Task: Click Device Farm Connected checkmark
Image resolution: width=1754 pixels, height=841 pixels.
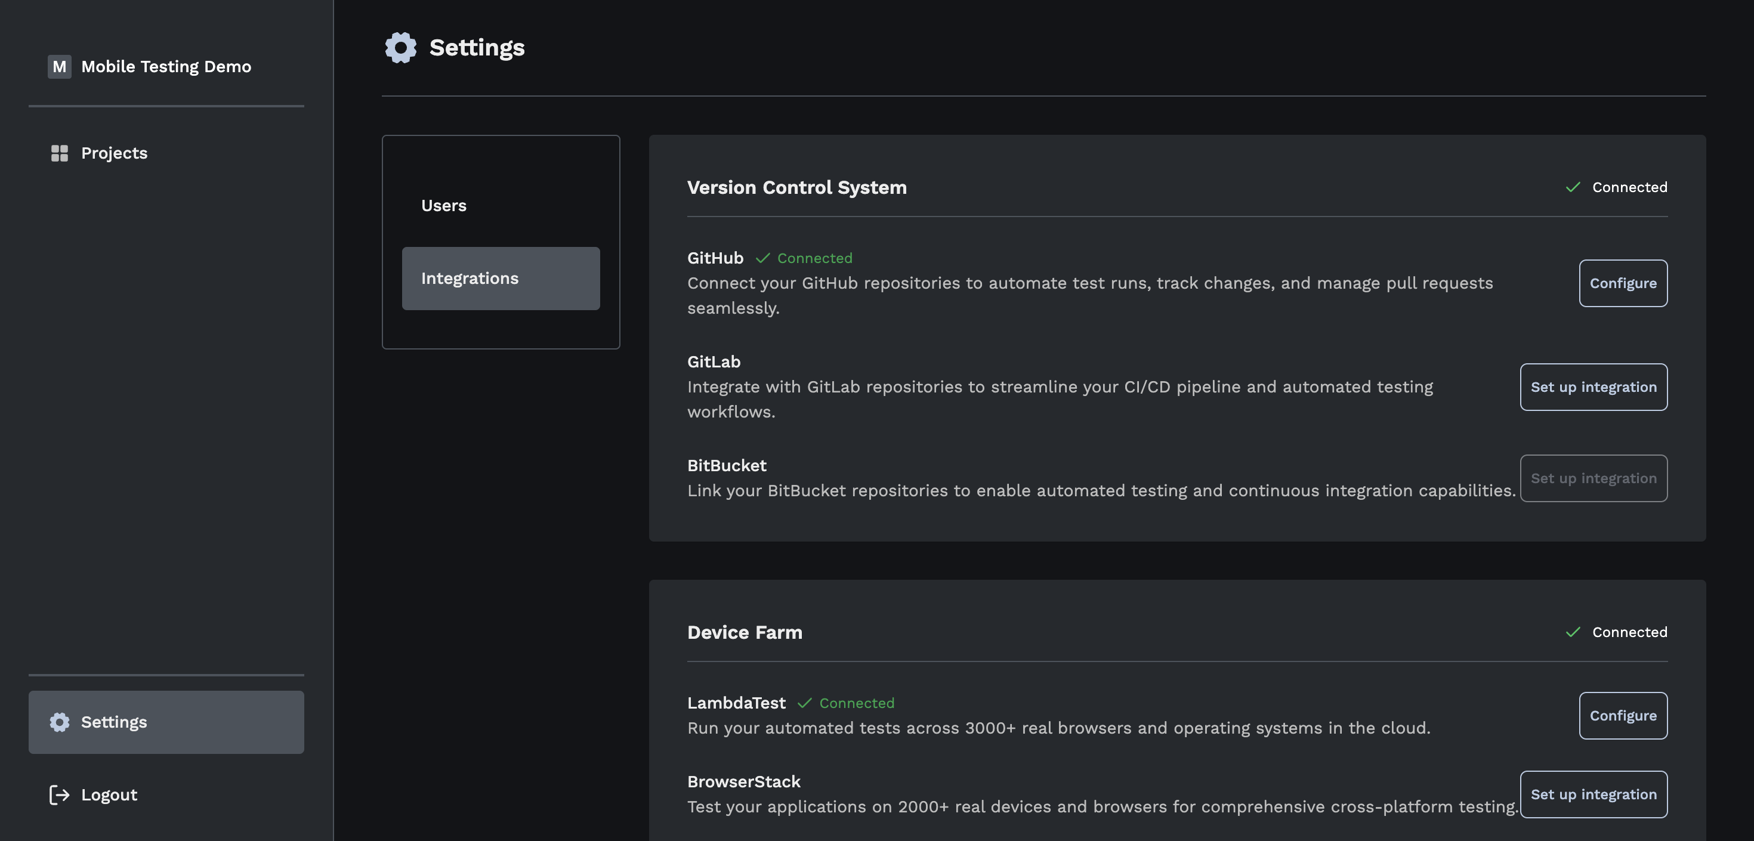Action: pyautogui.click(x=1573, y=632)
